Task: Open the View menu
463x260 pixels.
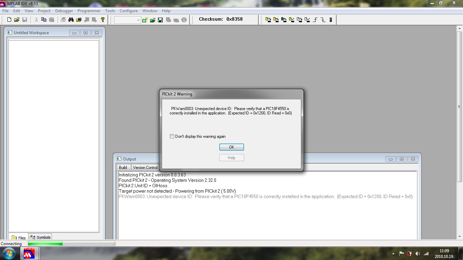Action: click(29, 11)
